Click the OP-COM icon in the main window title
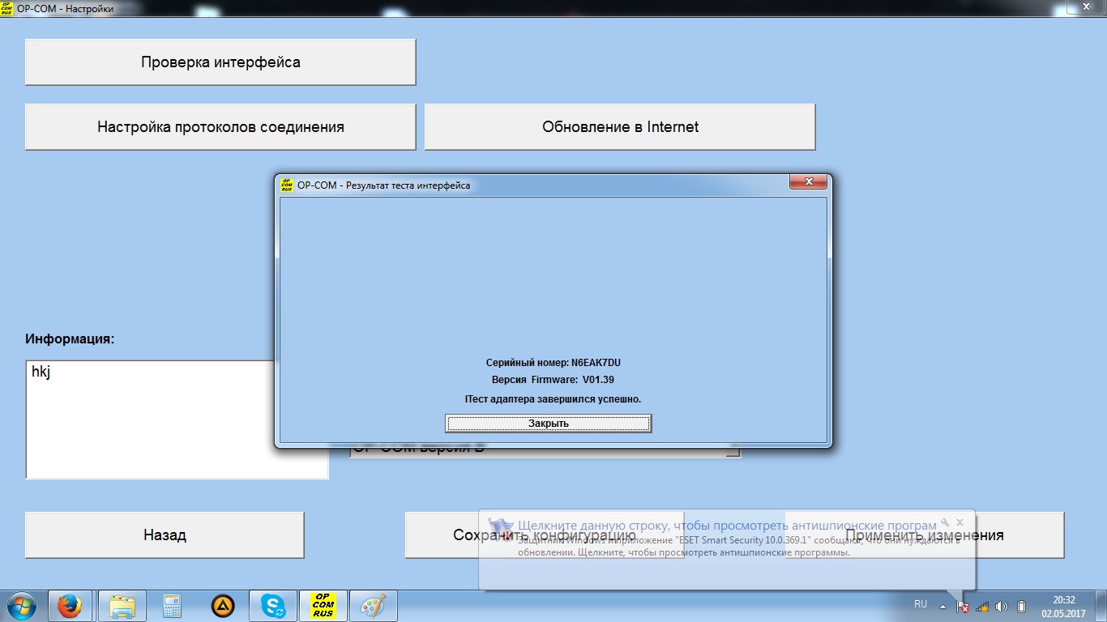Image resolution: width=1107 pixels, height=622 pixels. [6, 9]
